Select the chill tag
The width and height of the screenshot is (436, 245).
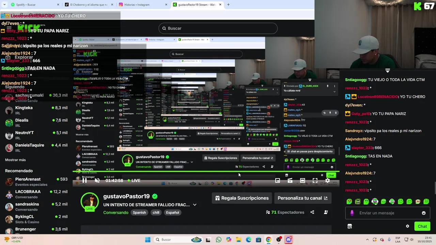click(x=156, y=212)
